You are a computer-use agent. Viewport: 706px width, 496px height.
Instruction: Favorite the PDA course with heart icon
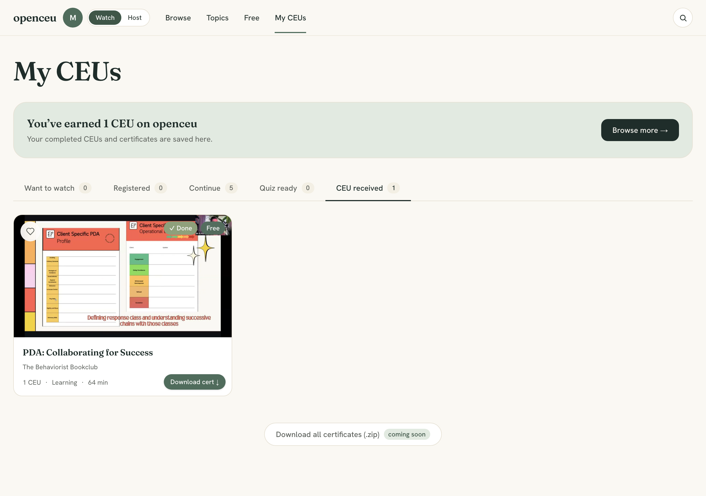click(30, 231)
